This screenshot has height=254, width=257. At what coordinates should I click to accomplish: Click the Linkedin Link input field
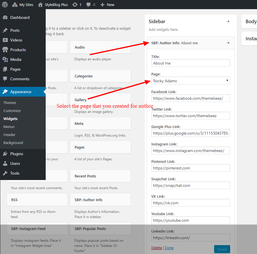click(191, 238)
